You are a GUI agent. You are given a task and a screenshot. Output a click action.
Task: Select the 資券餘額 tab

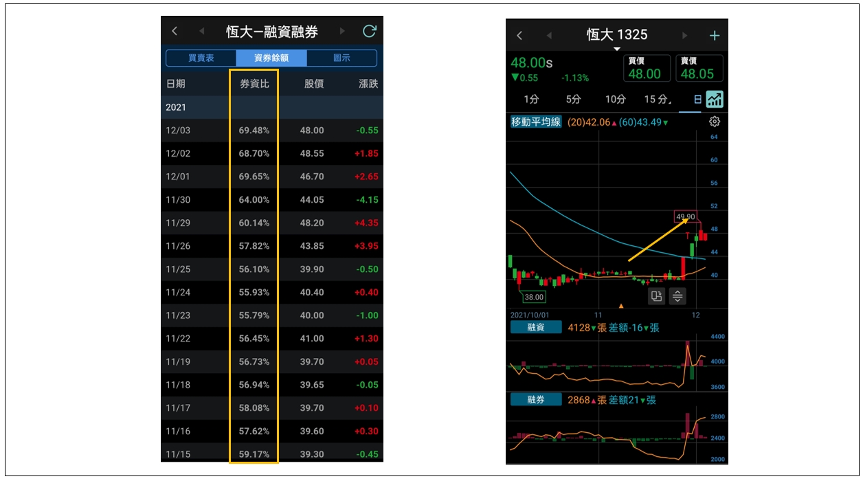[x=271, y=58]
